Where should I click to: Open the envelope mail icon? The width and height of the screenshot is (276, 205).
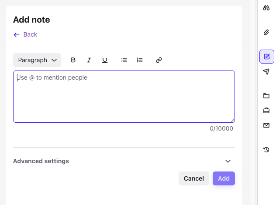[x=266, y=125]
